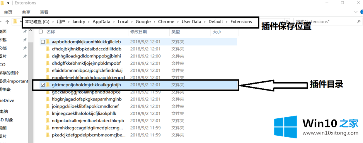The width and height of the screenshot is (363, 143).
Task: Click the neDrive item in navigation pane
Action: (7, 101)
